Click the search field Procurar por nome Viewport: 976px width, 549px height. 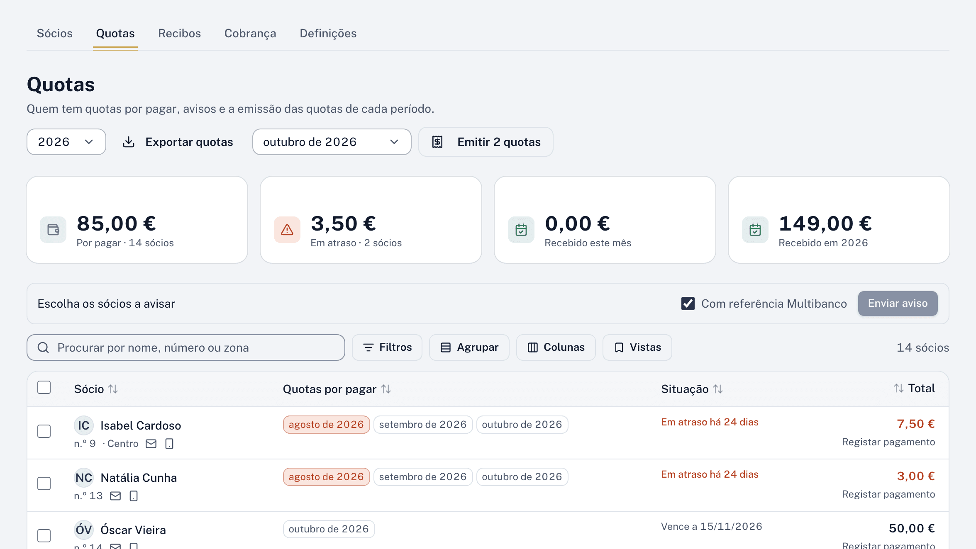tap(186, 347)
